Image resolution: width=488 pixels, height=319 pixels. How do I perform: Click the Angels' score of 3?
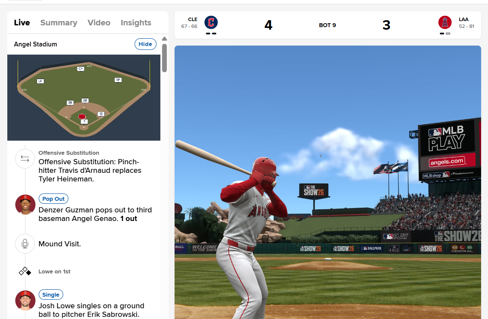386,25
